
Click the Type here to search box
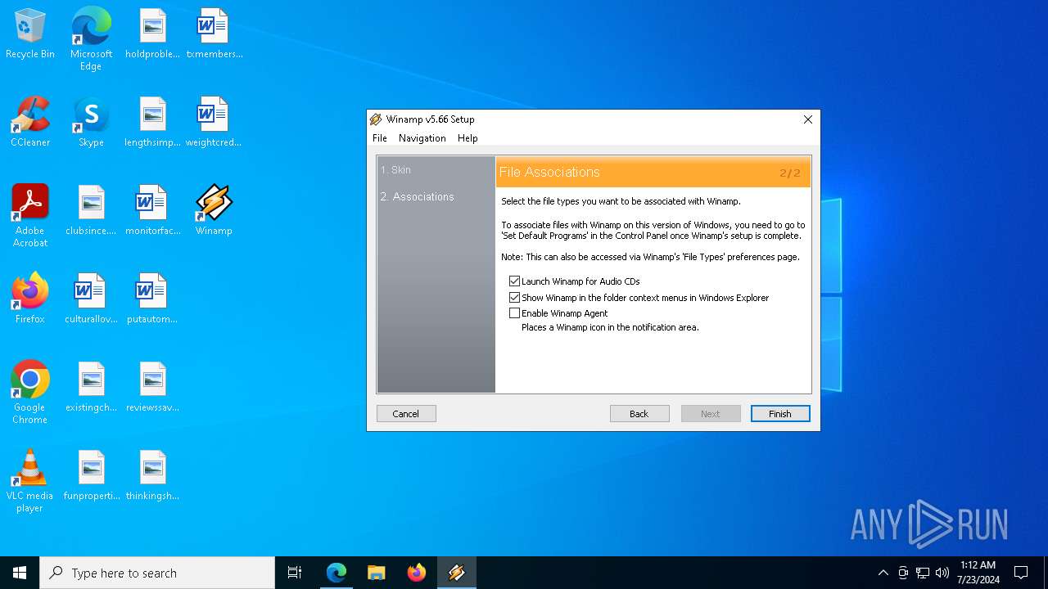coord(157,573)
